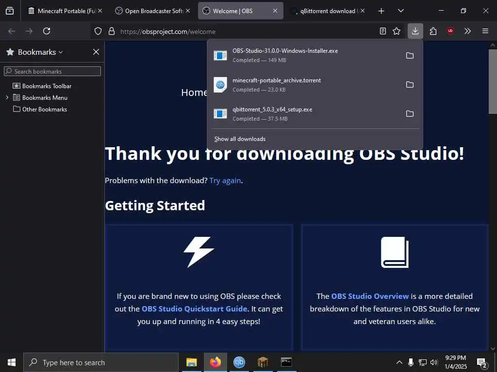This screenshot has height=372, width=497.
Task: Open OBS Studio Overview link
Action: (x=370, y=296)
